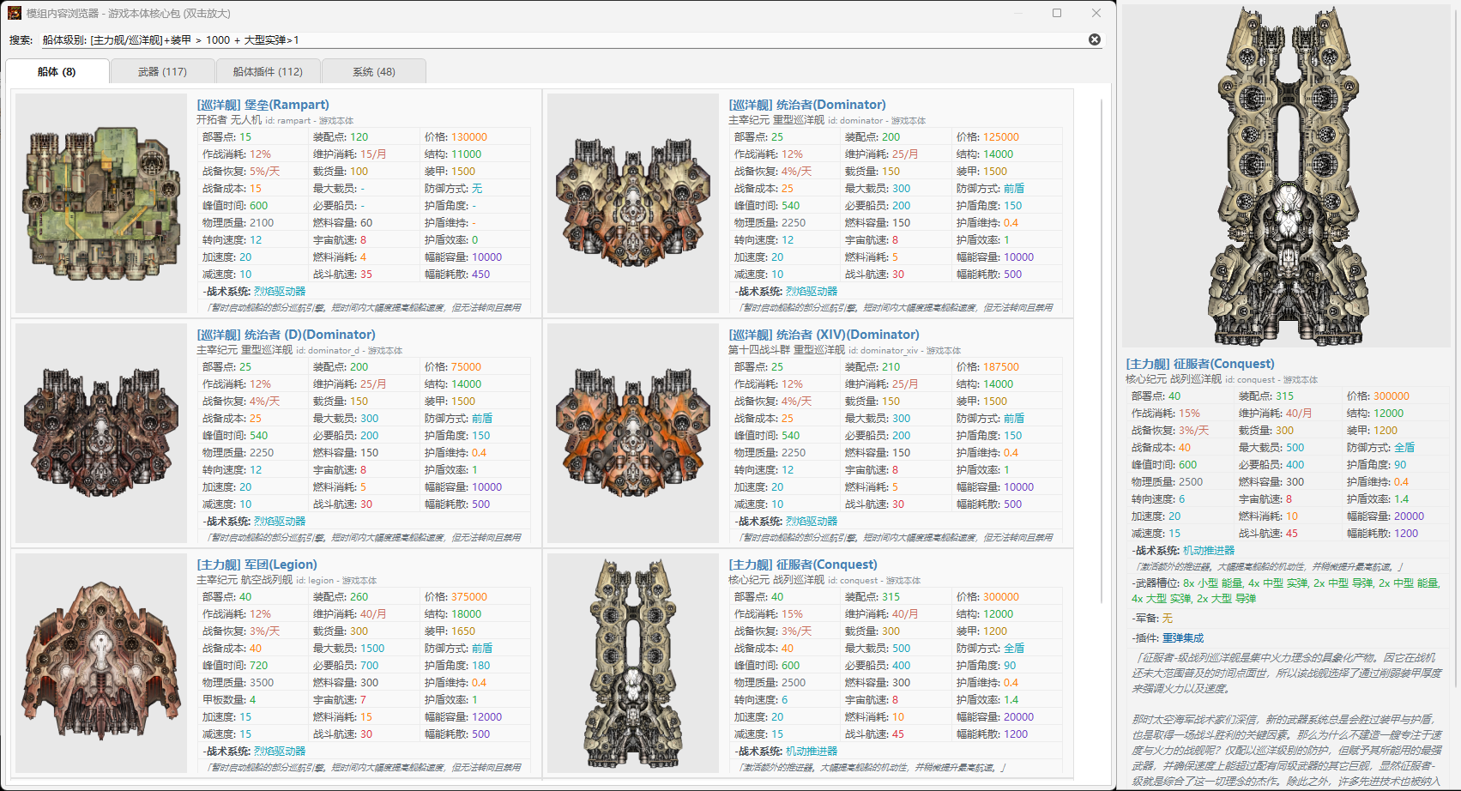This screenshot has width=1461, height=791.
Task: Clear the search field with the X icon
Action: (1095, 39)
